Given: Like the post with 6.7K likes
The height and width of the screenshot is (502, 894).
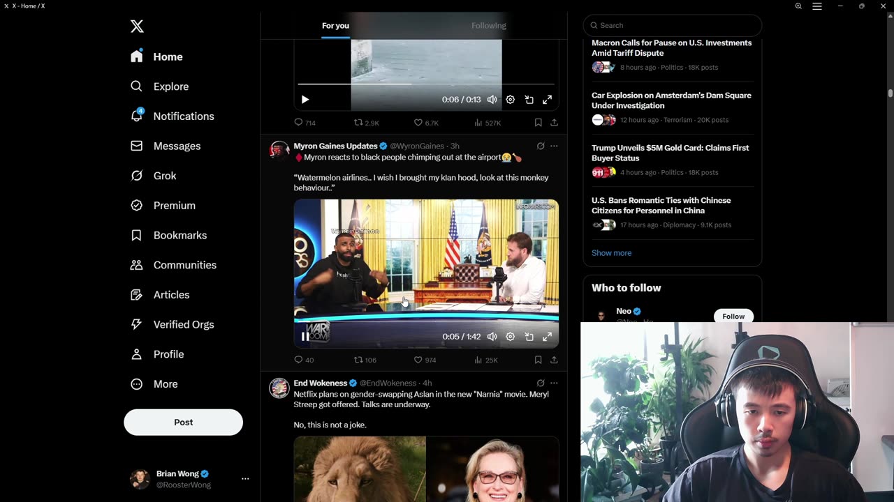Looking at the screenshot, I should [x=426, y=123].
